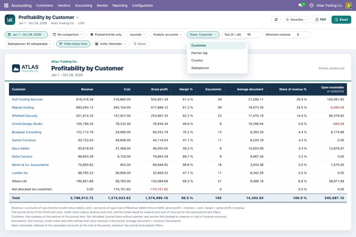Screen dimensions: 356x237
Task: Click the Accounting app name in navbar
Action: (x=21, y=6)
